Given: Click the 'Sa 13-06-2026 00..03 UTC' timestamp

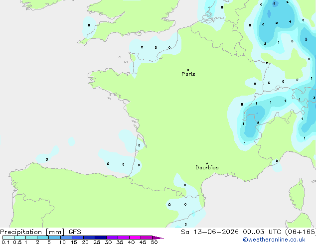Looking at the screenshot, I should [232, 232].
